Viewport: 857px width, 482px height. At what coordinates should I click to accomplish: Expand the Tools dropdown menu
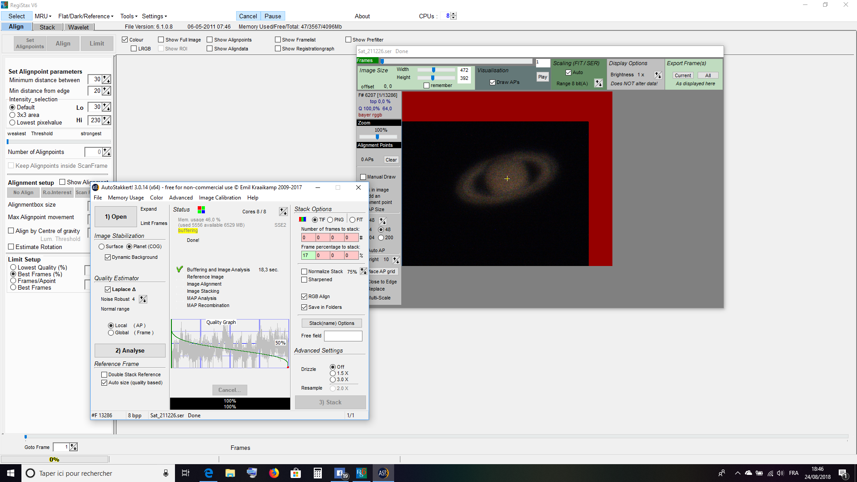pyautogui.click(x=129, y=16)
